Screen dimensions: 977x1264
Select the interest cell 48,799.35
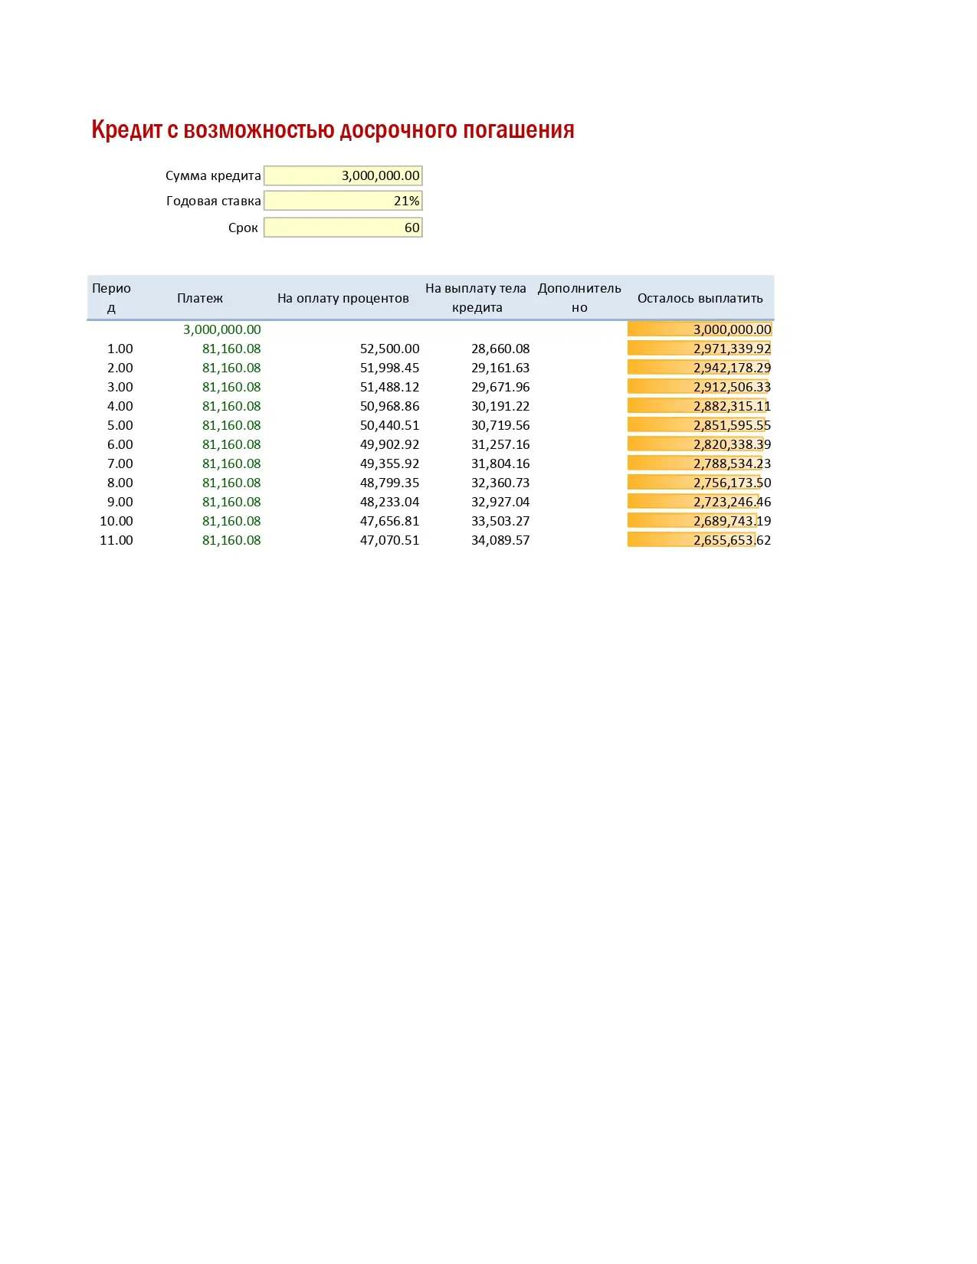(390, 483)
